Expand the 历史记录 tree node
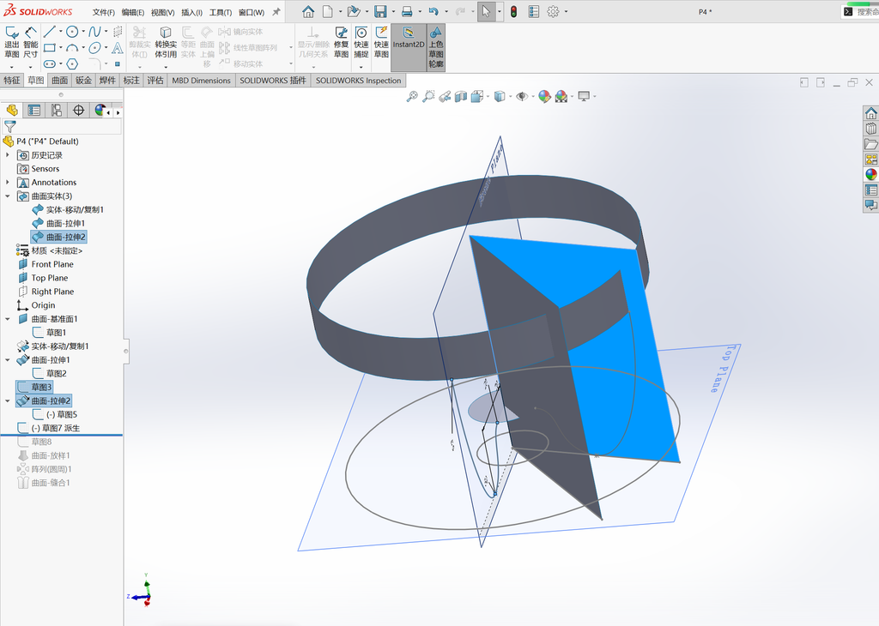Image resolution: width=879 pixels, height=626 pixels. 7,155
